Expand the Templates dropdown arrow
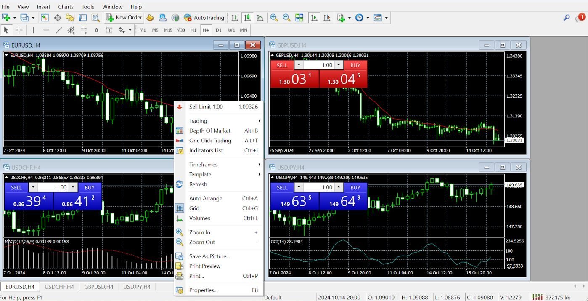588x301 pixels. click(x=386, y=18)
